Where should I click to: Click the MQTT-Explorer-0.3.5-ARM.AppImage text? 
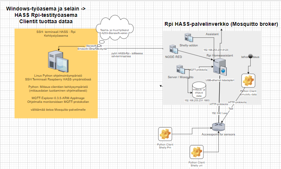[x=58, y=98]
